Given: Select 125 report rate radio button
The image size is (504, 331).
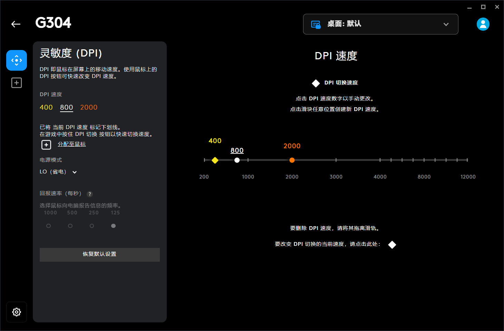Looking at the screenshot, I should click(113, 226).
